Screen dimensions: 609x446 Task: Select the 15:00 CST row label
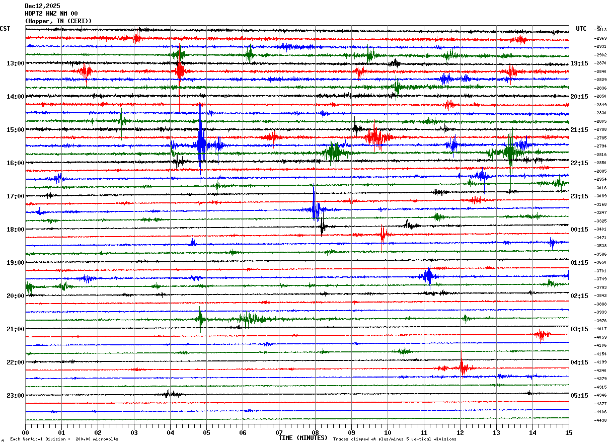[x=15, y=130]
